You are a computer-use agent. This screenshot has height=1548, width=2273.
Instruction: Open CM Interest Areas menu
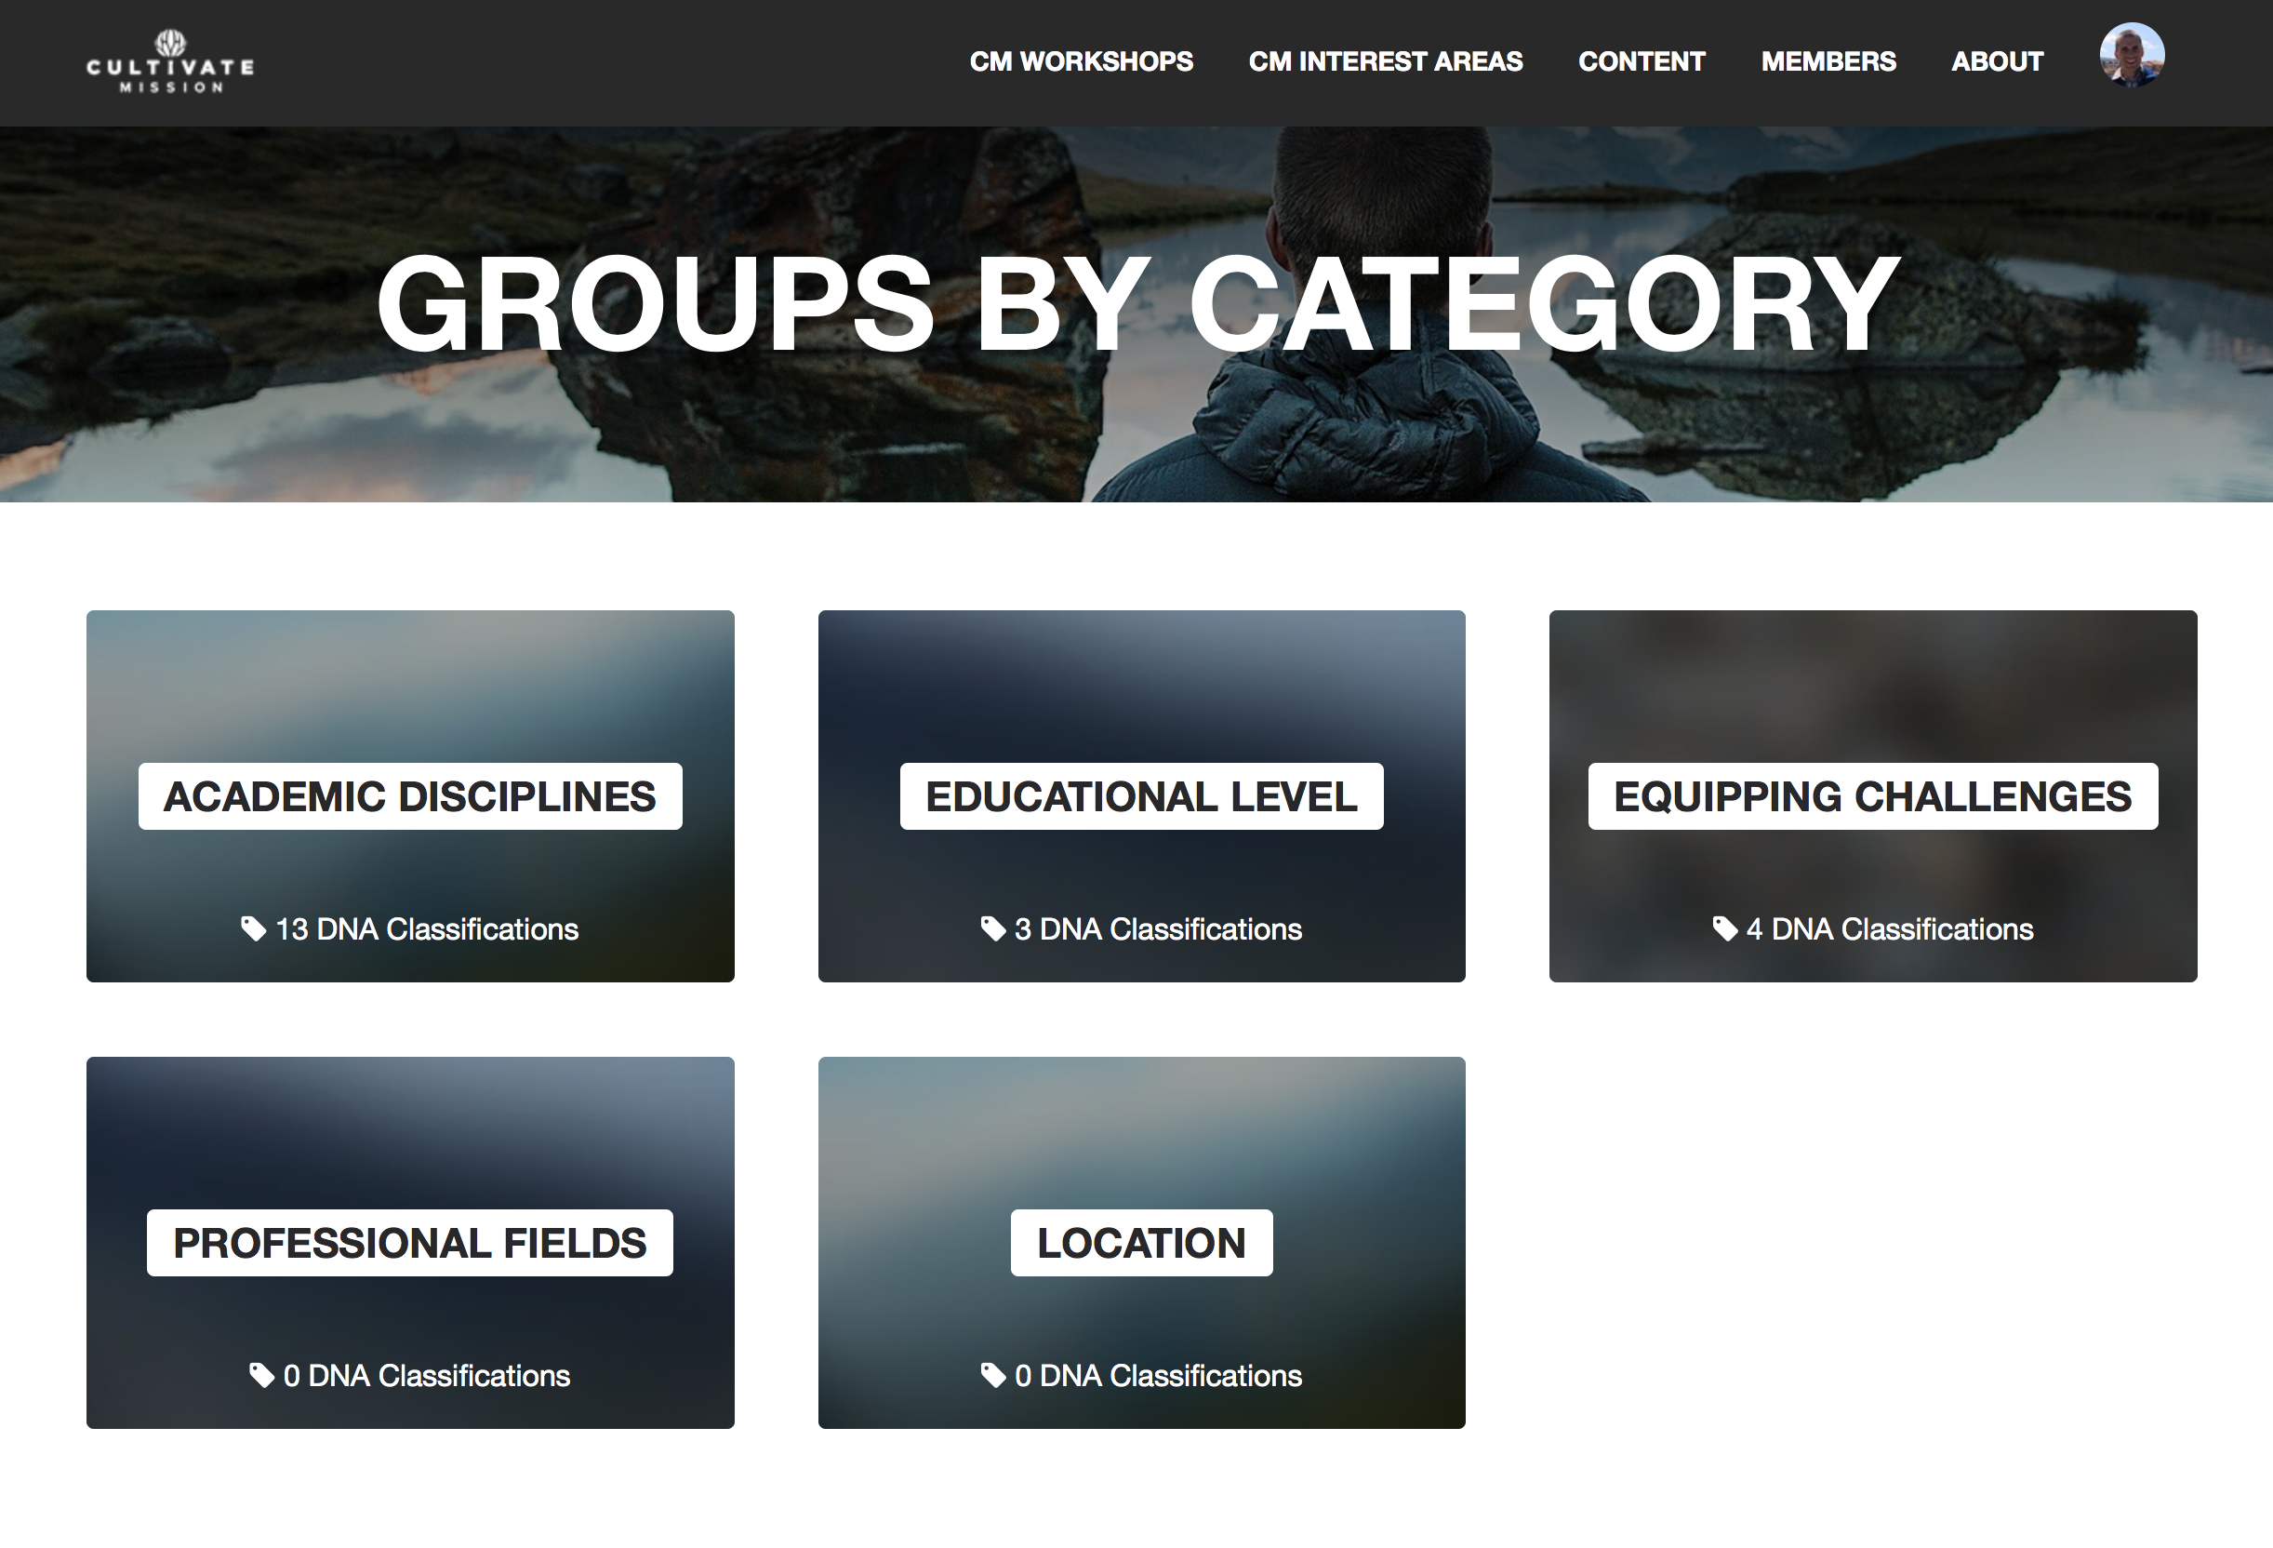coord(1385,61)
